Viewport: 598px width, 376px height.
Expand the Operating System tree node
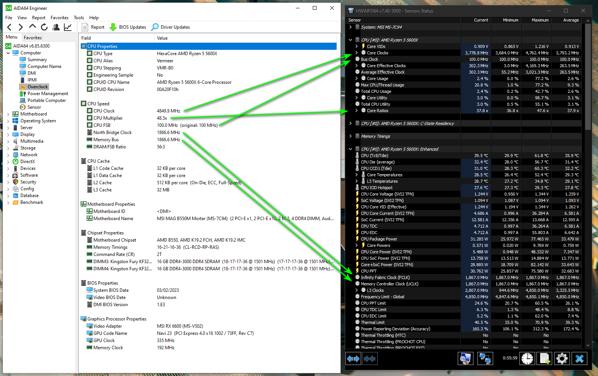coord(8,121)
